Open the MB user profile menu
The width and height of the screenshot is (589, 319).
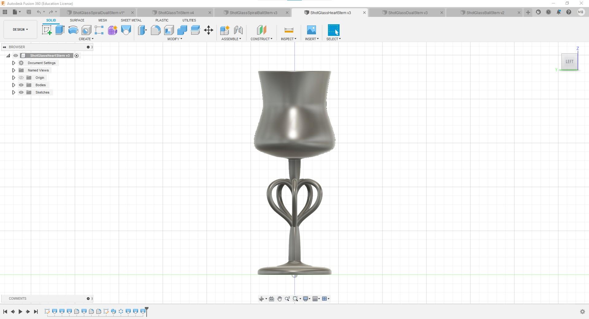tap(580, 12)
